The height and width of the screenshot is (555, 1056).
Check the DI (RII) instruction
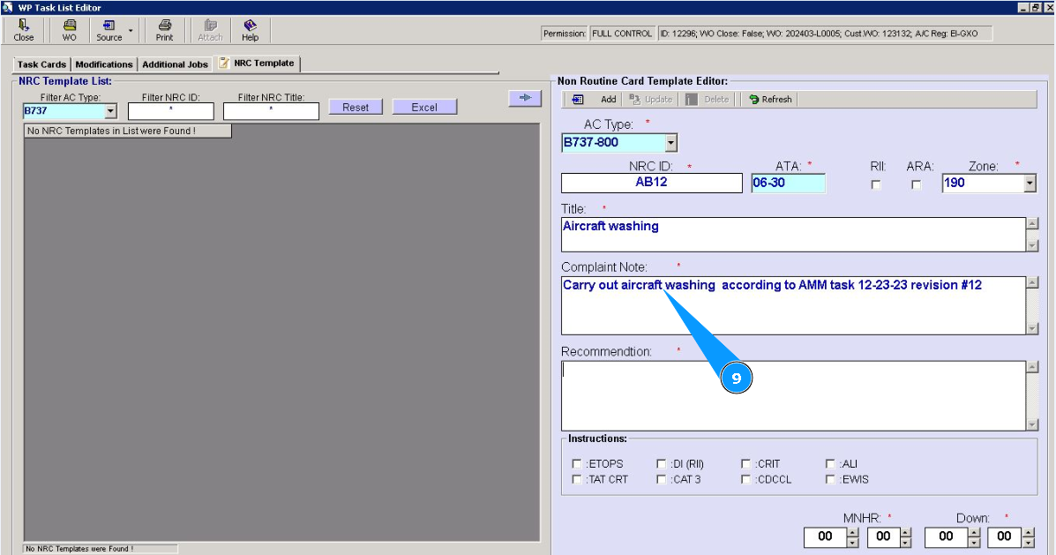662,463
